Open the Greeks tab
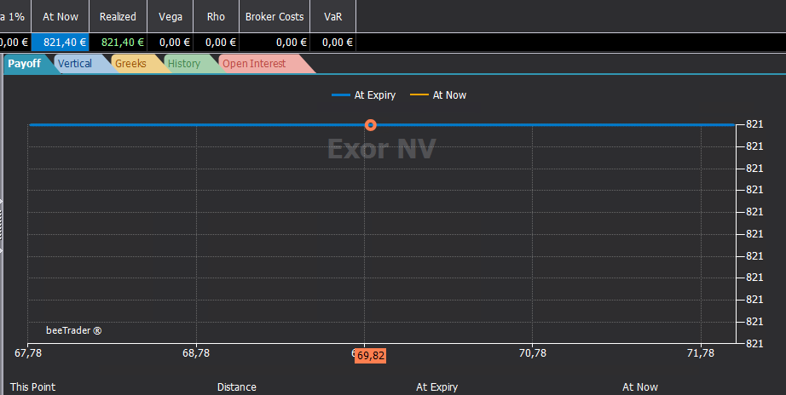The image size is (786, 395). tap(131, 64)
